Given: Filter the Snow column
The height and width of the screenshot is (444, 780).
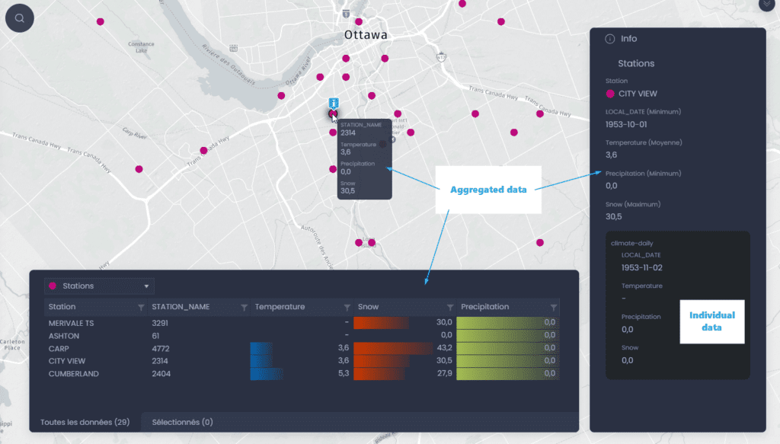Looking at the screenshot, I should point(449,307).
